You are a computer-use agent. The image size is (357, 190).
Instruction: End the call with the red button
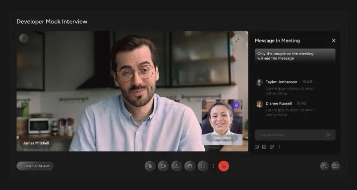click(224, 166)
